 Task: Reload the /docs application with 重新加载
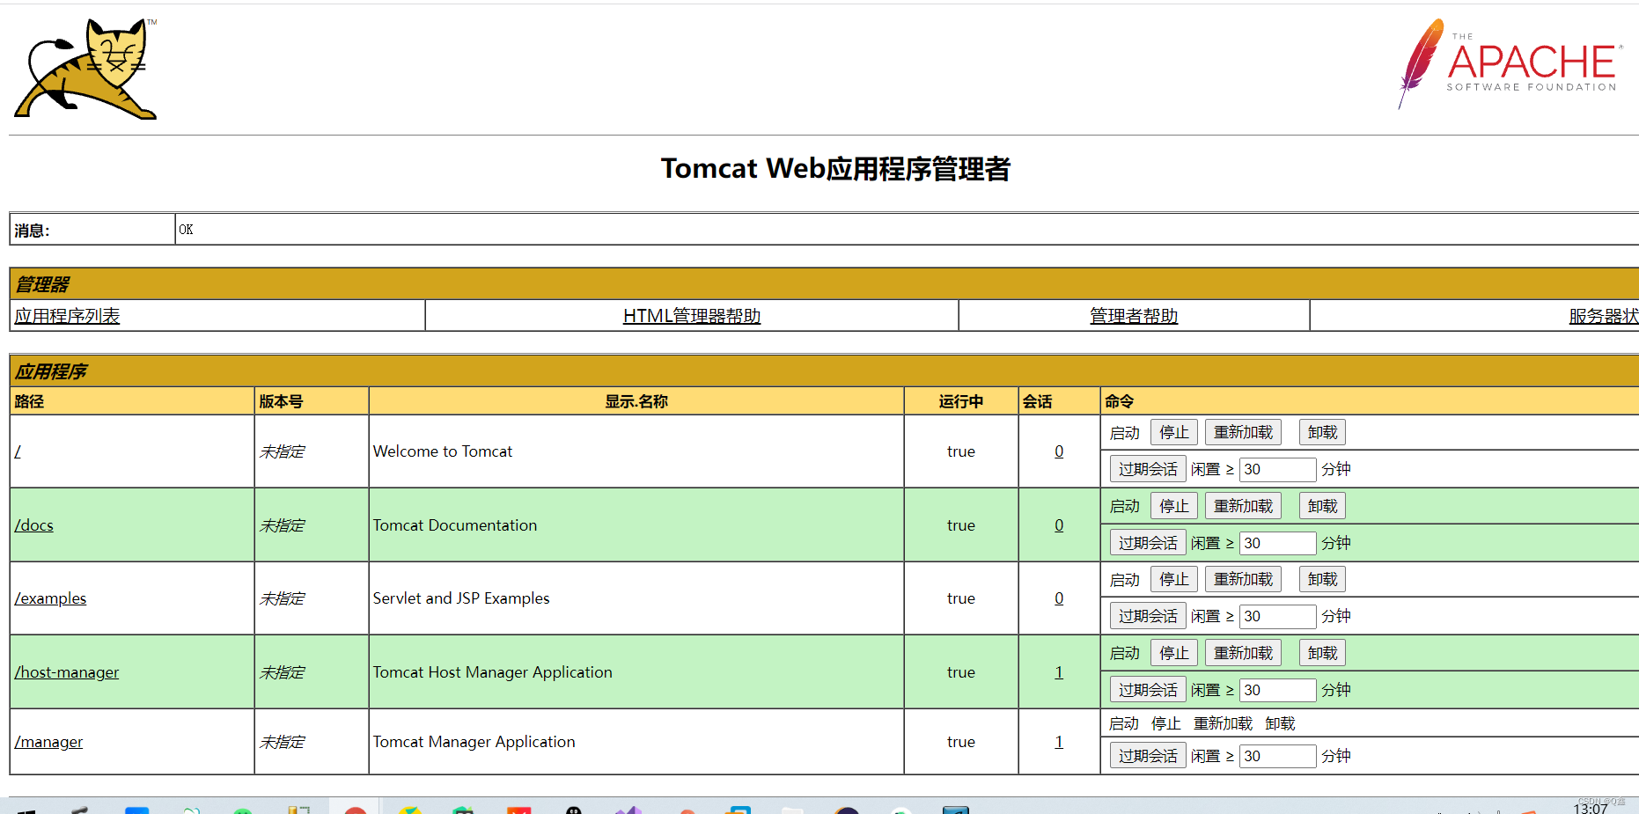(x=1243, y=506)
